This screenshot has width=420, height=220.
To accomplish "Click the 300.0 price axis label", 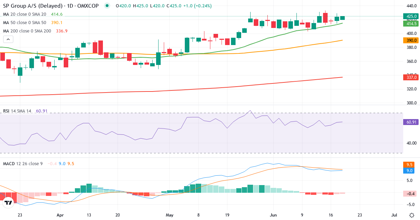I will (411, 103).
